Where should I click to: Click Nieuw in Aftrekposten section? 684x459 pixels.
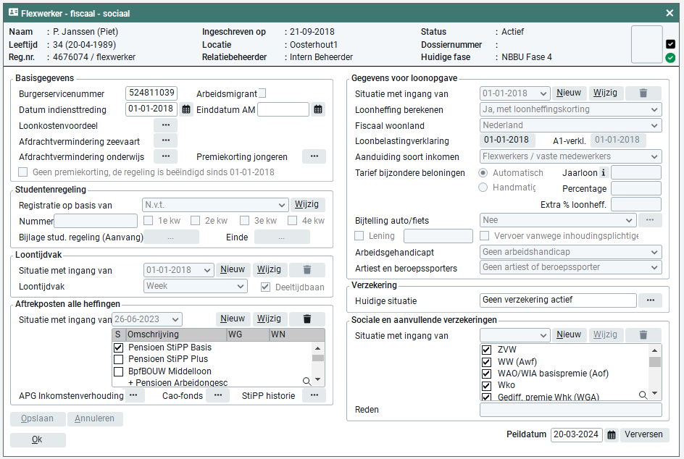(233, 319)
